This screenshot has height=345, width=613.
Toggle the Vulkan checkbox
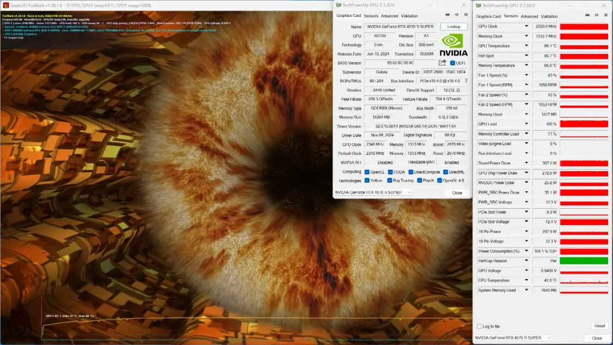click(367, 180)
